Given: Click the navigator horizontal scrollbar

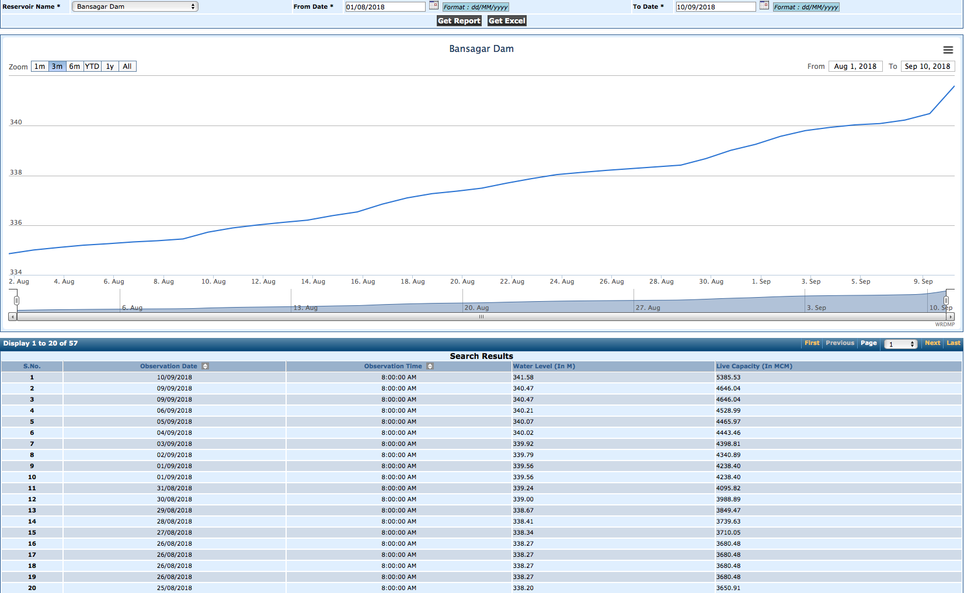Looking at the screenshot, I should pos(481,317).
